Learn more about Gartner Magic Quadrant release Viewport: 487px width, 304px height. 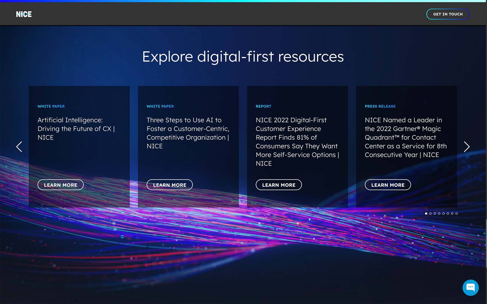coord(388,185)
